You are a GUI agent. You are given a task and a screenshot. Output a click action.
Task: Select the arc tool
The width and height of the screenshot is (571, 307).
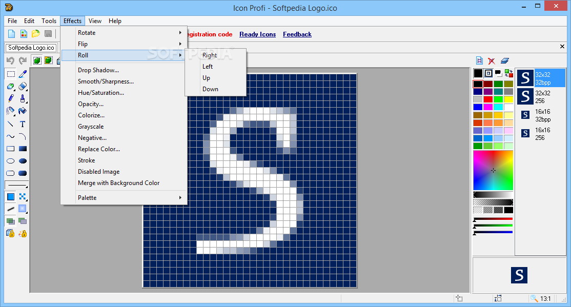tap(23, 136)
